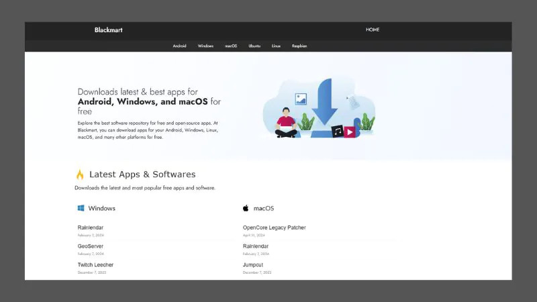This screenshot has width=537, height=302.
Task: Click the Blackmart site logo
Action: tap(108, 30)
